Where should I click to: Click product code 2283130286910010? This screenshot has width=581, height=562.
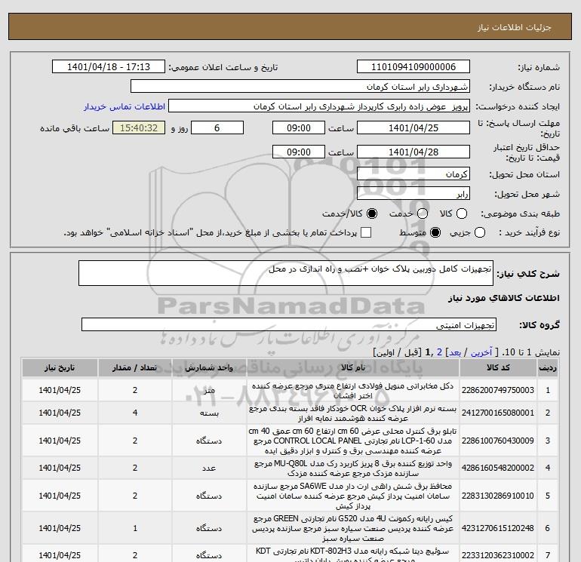point(498,496)
